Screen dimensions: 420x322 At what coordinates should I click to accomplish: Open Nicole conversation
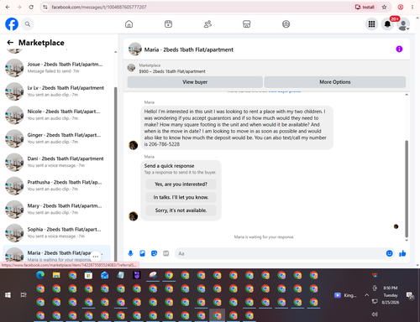coord(56,115)
